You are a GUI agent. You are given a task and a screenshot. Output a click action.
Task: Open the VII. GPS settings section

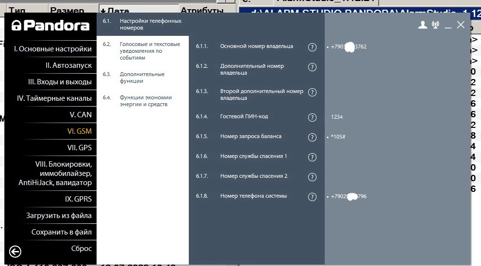point(79,147)
